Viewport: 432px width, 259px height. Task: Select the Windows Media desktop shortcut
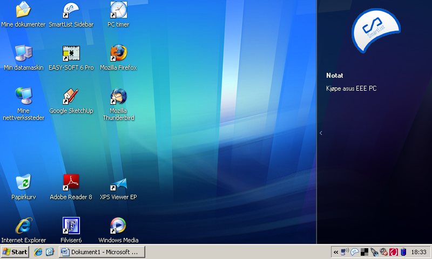[118, 230]
